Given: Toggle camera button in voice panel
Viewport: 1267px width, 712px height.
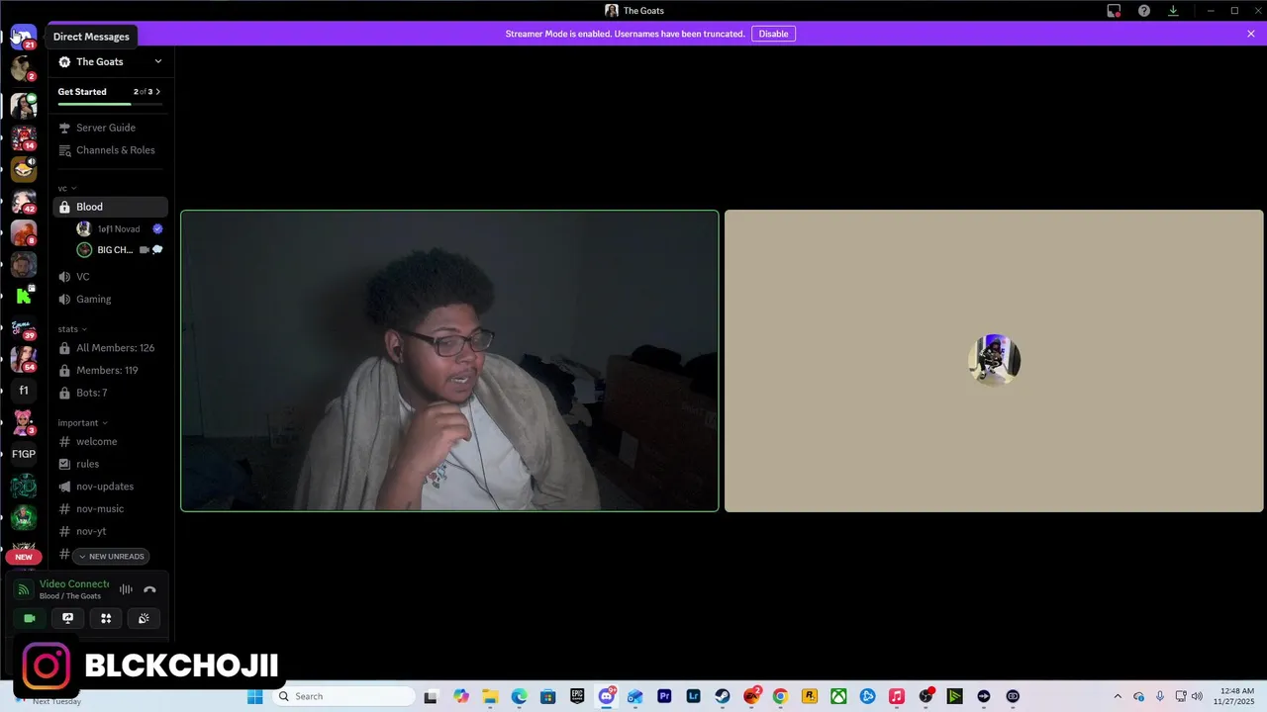Looking at the screenshot, I should pyautogui.click(x=30, y=618).
